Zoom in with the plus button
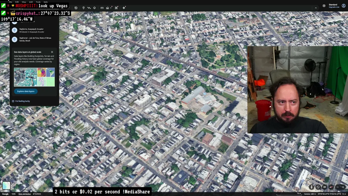Screen dimensions: 348x196 pyautogui.click(x=344, y=187)
